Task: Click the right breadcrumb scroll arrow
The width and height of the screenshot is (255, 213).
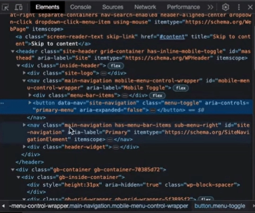Action: [x=252, y=206]
